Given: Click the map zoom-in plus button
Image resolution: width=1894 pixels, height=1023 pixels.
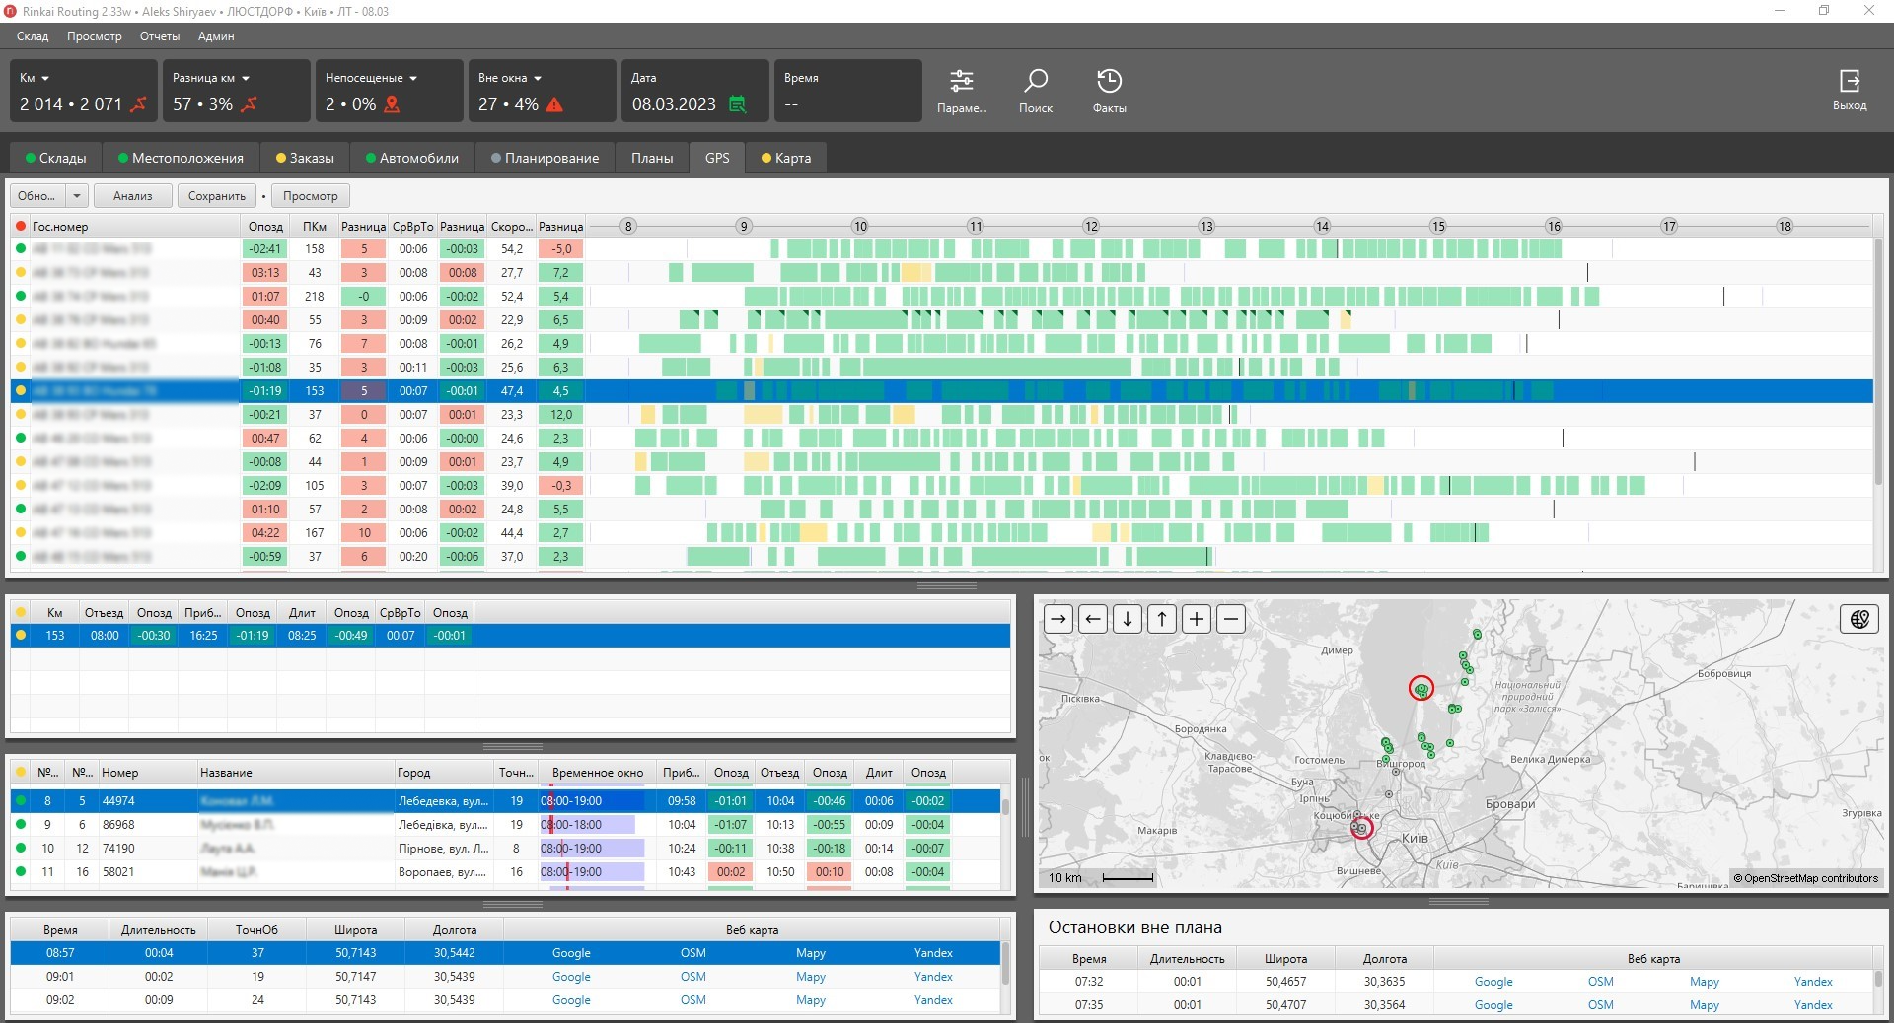Looking at the screenshot, I should coord(1197,619).
